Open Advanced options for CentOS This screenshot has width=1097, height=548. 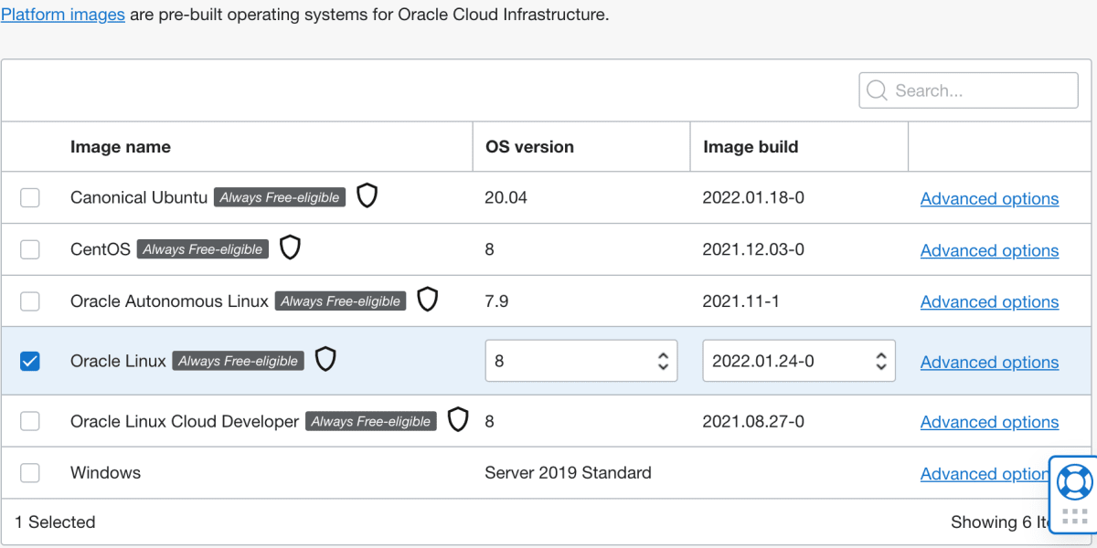coord(989,250)
